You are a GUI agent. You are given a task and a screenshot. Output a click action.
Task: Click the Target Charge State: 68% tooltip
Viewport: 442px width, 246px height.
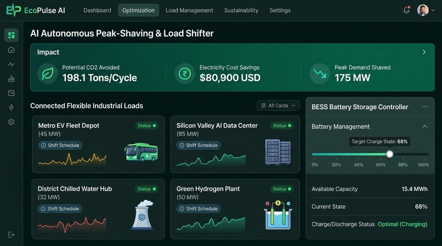coord(379,142)
